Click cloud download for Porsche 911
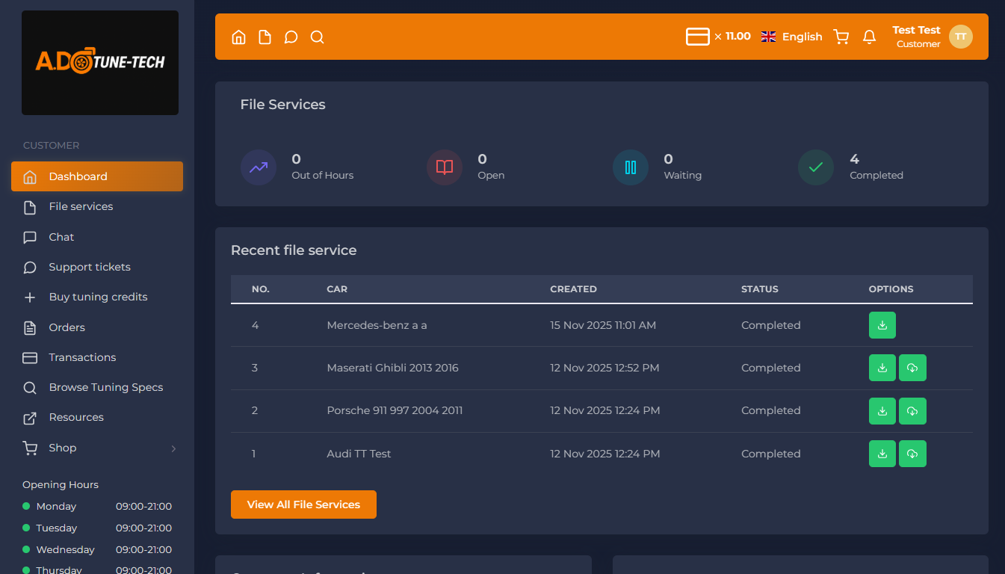Image resolution: width=1005 pixels, height=574 pixels. pos(912,410)
